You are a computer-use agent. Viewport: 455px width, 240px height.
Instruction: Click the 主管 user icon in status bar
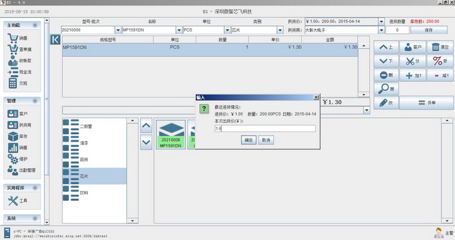point(439,232)
